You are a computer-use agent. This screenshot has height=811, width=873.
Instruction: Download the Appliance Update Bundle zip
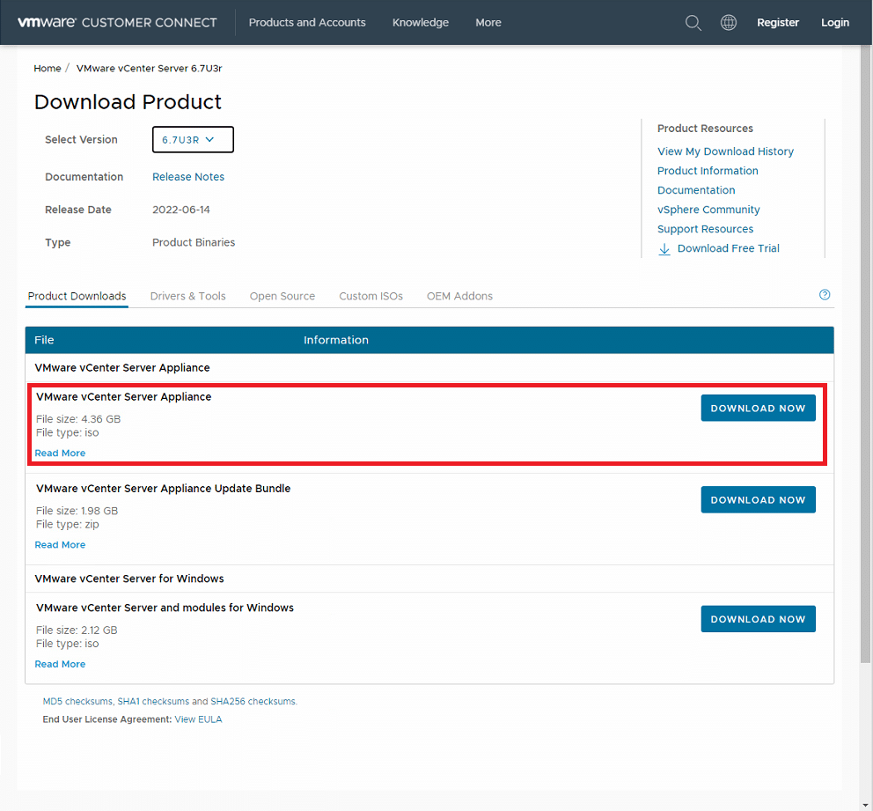point(758,499)
